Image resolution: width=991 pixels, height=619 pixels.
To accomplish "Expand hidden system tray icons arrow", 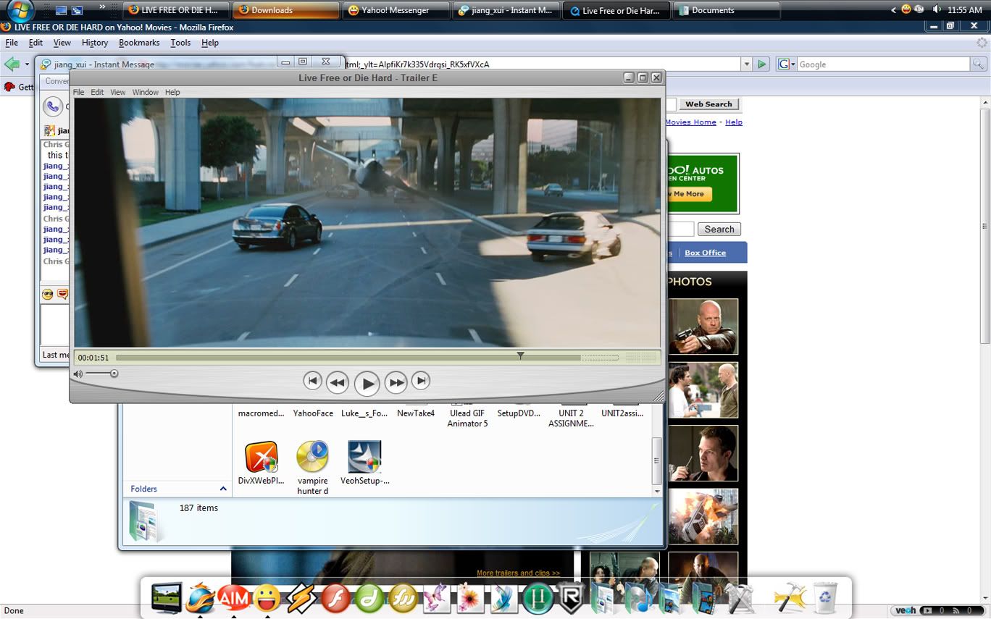I will 893,9.
